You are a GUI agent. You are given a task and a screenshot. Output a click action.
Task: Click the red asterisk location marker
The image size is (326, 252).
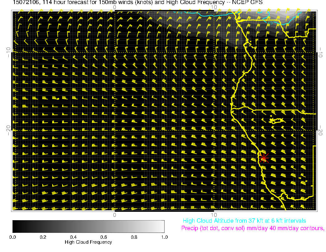point(264,157)
